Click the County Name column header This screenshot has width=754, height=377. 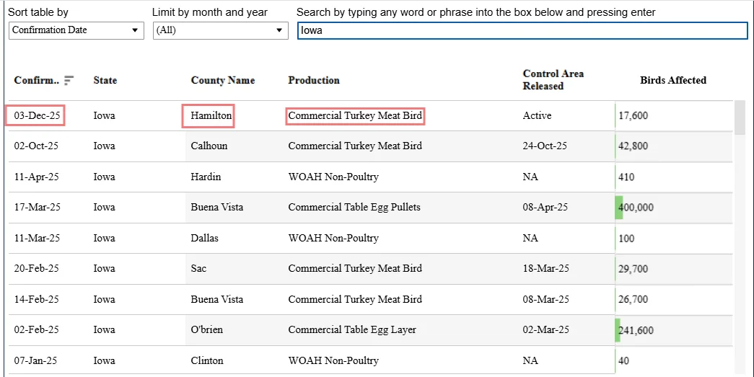(x=223, y=80)
